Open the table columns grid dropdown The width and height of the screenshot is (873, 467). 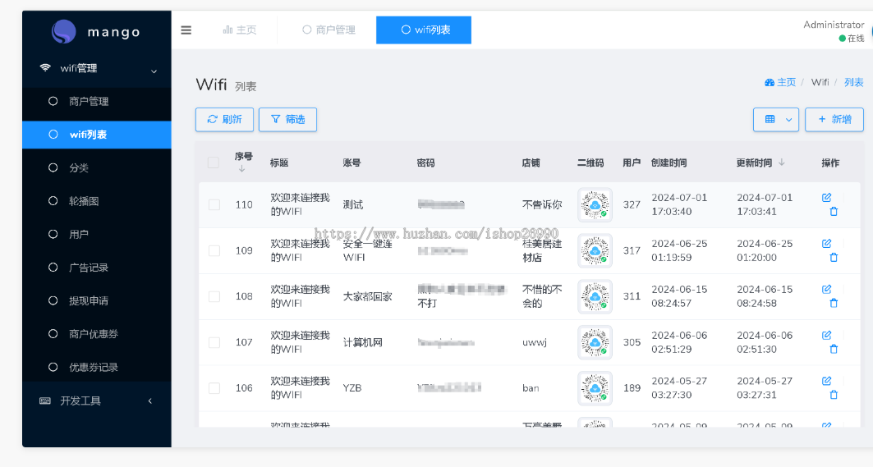pos(776,120)
